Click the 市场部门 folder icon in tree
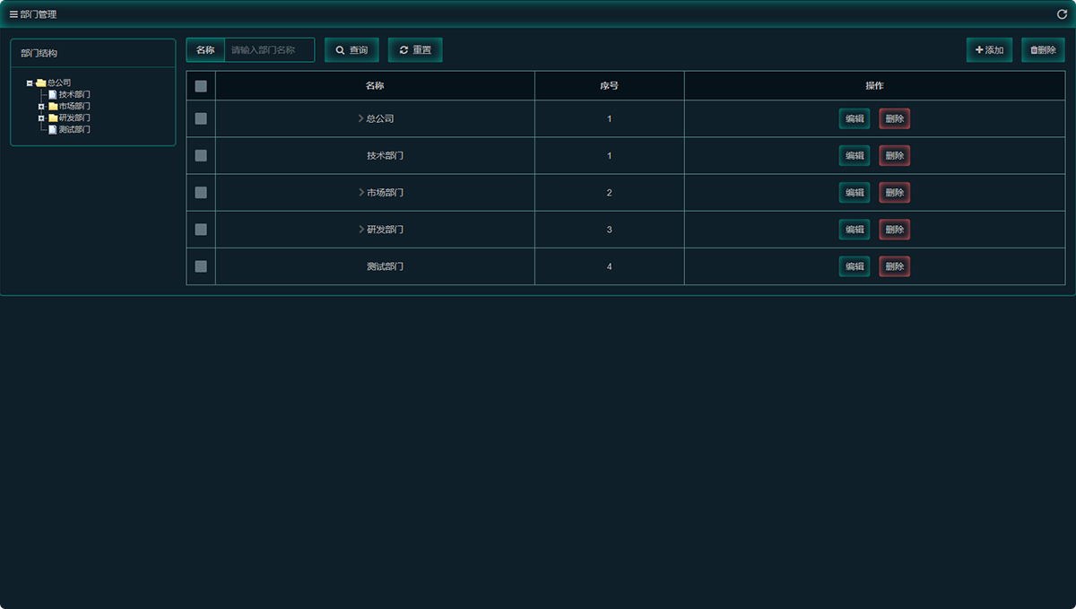The height and width of the screenshot is (609, 1076). pyautogui.click(x=52, y=106)
